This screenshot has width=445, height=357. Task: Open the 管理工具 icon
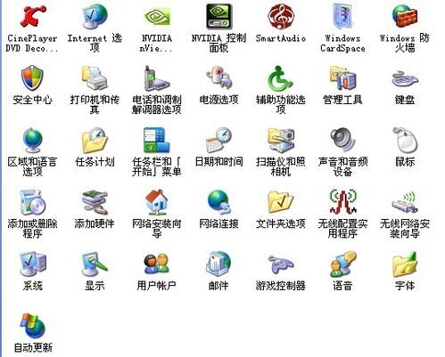click(x=342, y=78)
